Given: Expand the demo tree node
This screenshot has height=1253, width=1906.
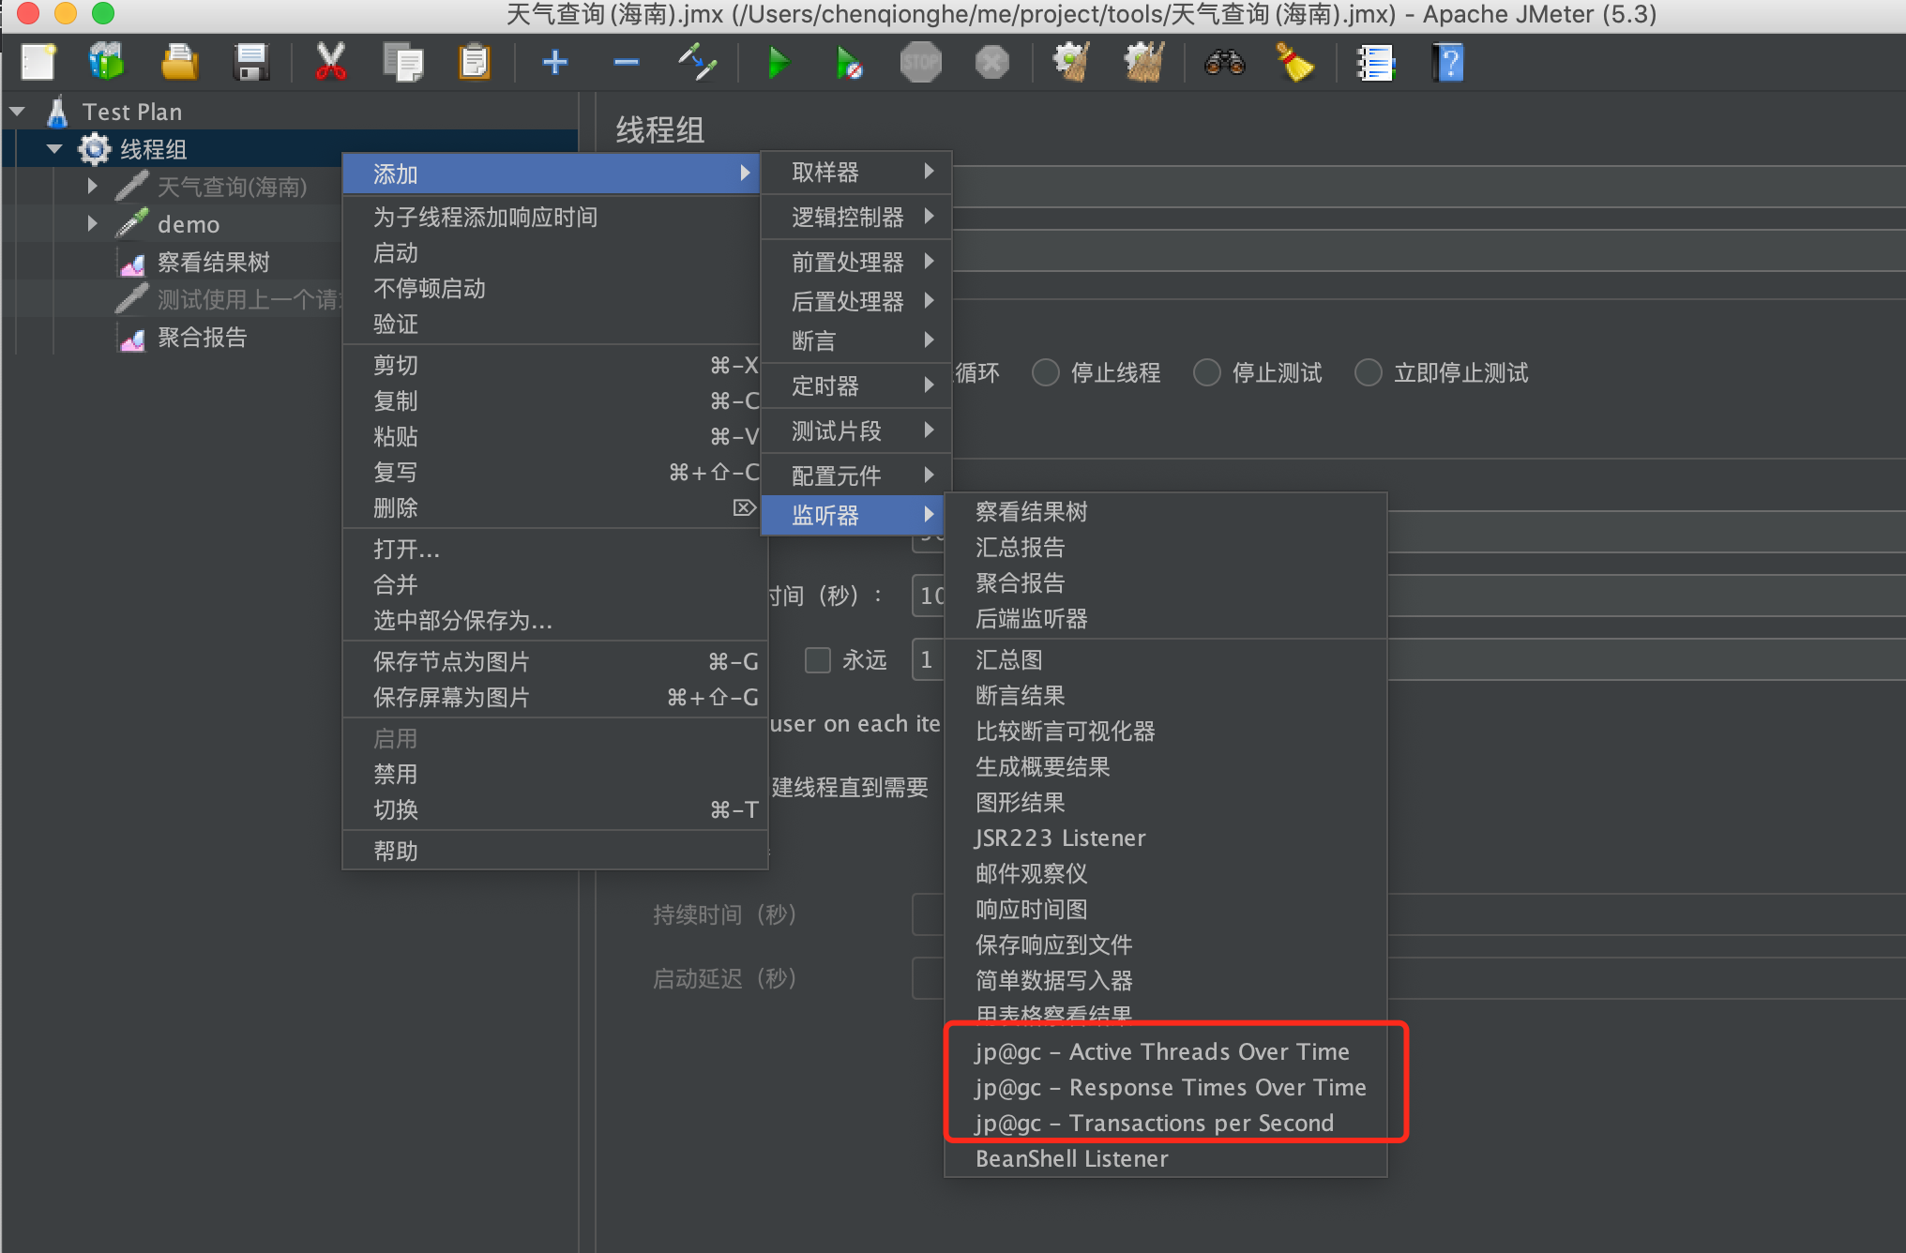Looking at the screenshot, I should pyautogui.click(x=92, y=224).
